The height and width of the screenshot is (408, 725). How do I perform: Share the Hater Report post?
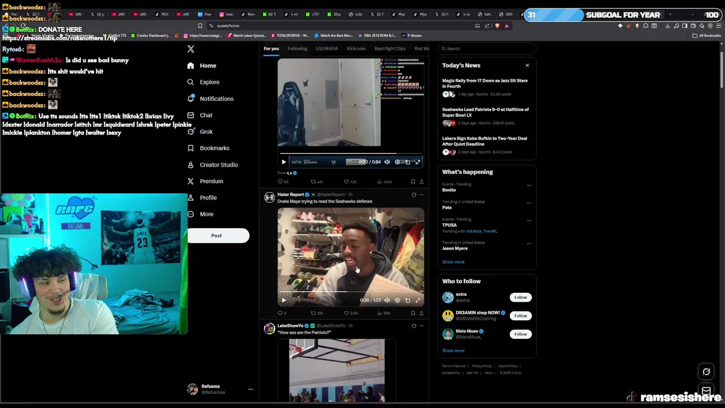point(421,313)
